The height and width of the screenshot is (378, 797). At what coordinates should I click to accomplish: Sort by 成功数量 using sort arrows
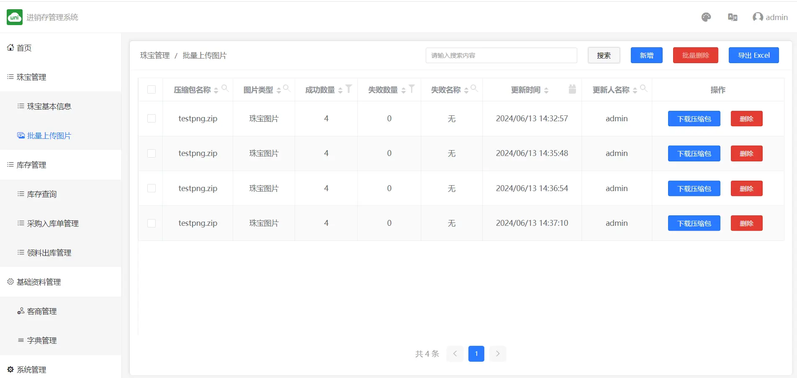(x=340, y=90)
